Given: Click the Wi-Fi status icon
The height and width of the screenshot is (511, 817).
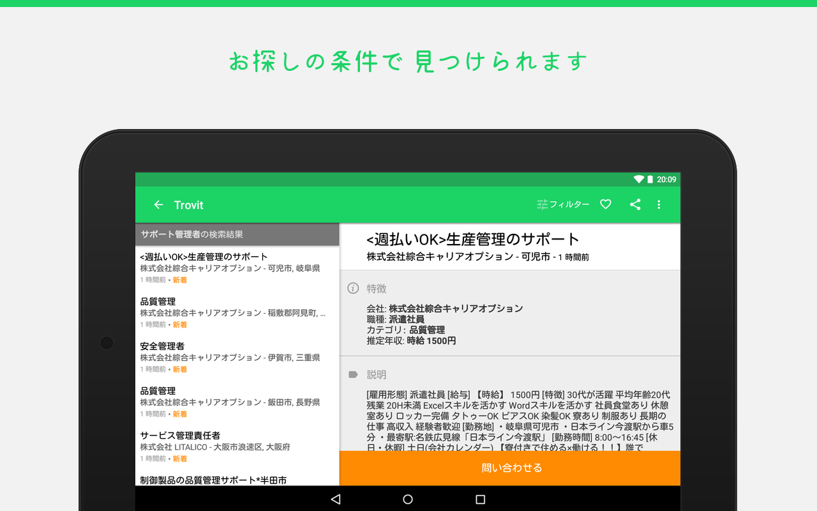Looking at the screenshot, I should pos(638,179).
